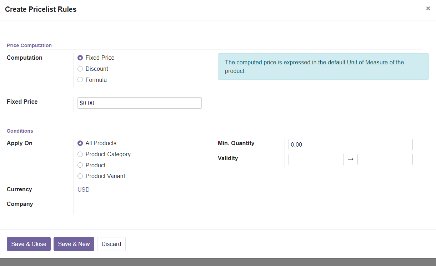Click the Save & Close button
This screenshot has height=266, width=436.
pos(29,244)
